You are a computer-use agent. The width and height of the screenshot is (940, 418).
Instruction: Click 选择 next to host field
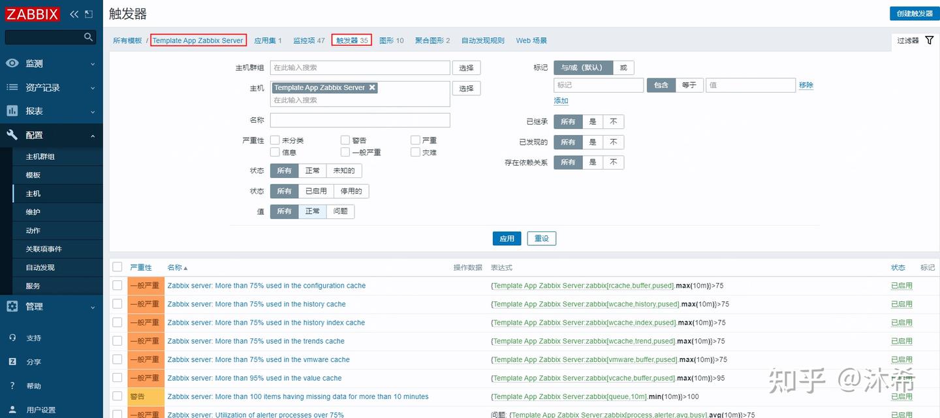click(x=466, y=88)
